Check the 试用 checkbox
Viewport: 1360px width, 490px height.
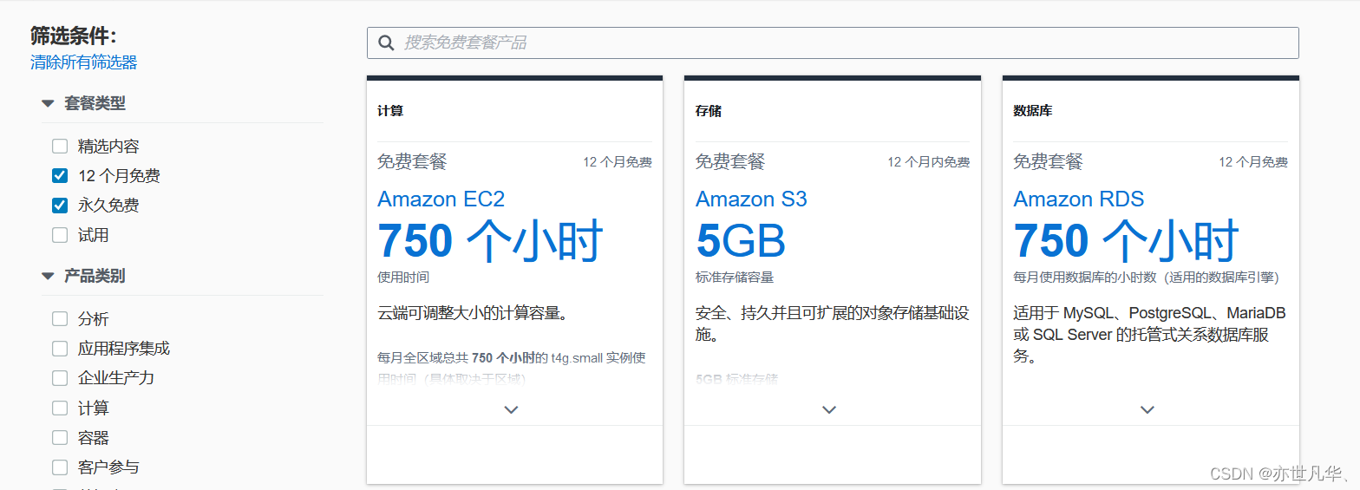(x=60, y=234)
